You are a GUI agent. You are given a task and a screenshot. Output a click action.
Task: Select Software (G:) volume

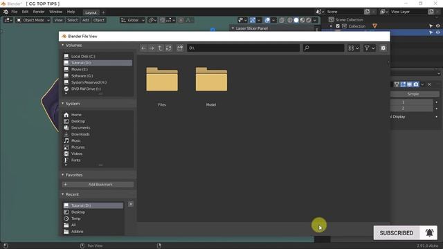(x=98, y=76)
